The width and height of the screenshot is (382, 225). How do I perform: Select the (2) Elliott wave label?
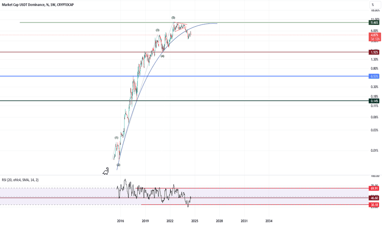pyautogui.click(x=118, y=165)
